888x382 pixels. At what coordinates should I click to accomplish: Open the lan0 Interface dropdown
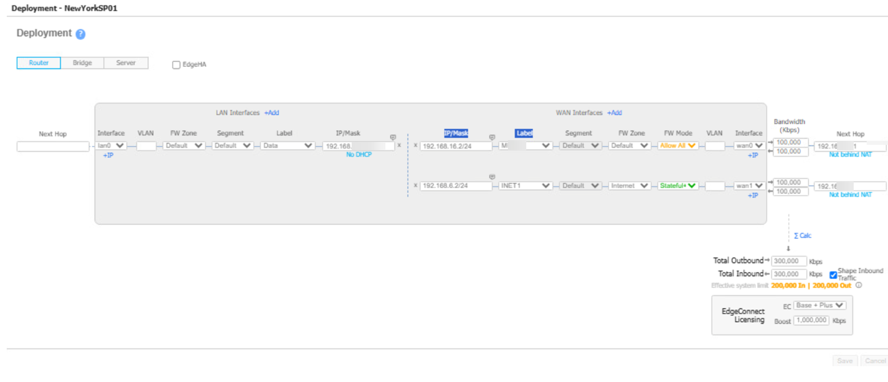(x=111, y=145)
